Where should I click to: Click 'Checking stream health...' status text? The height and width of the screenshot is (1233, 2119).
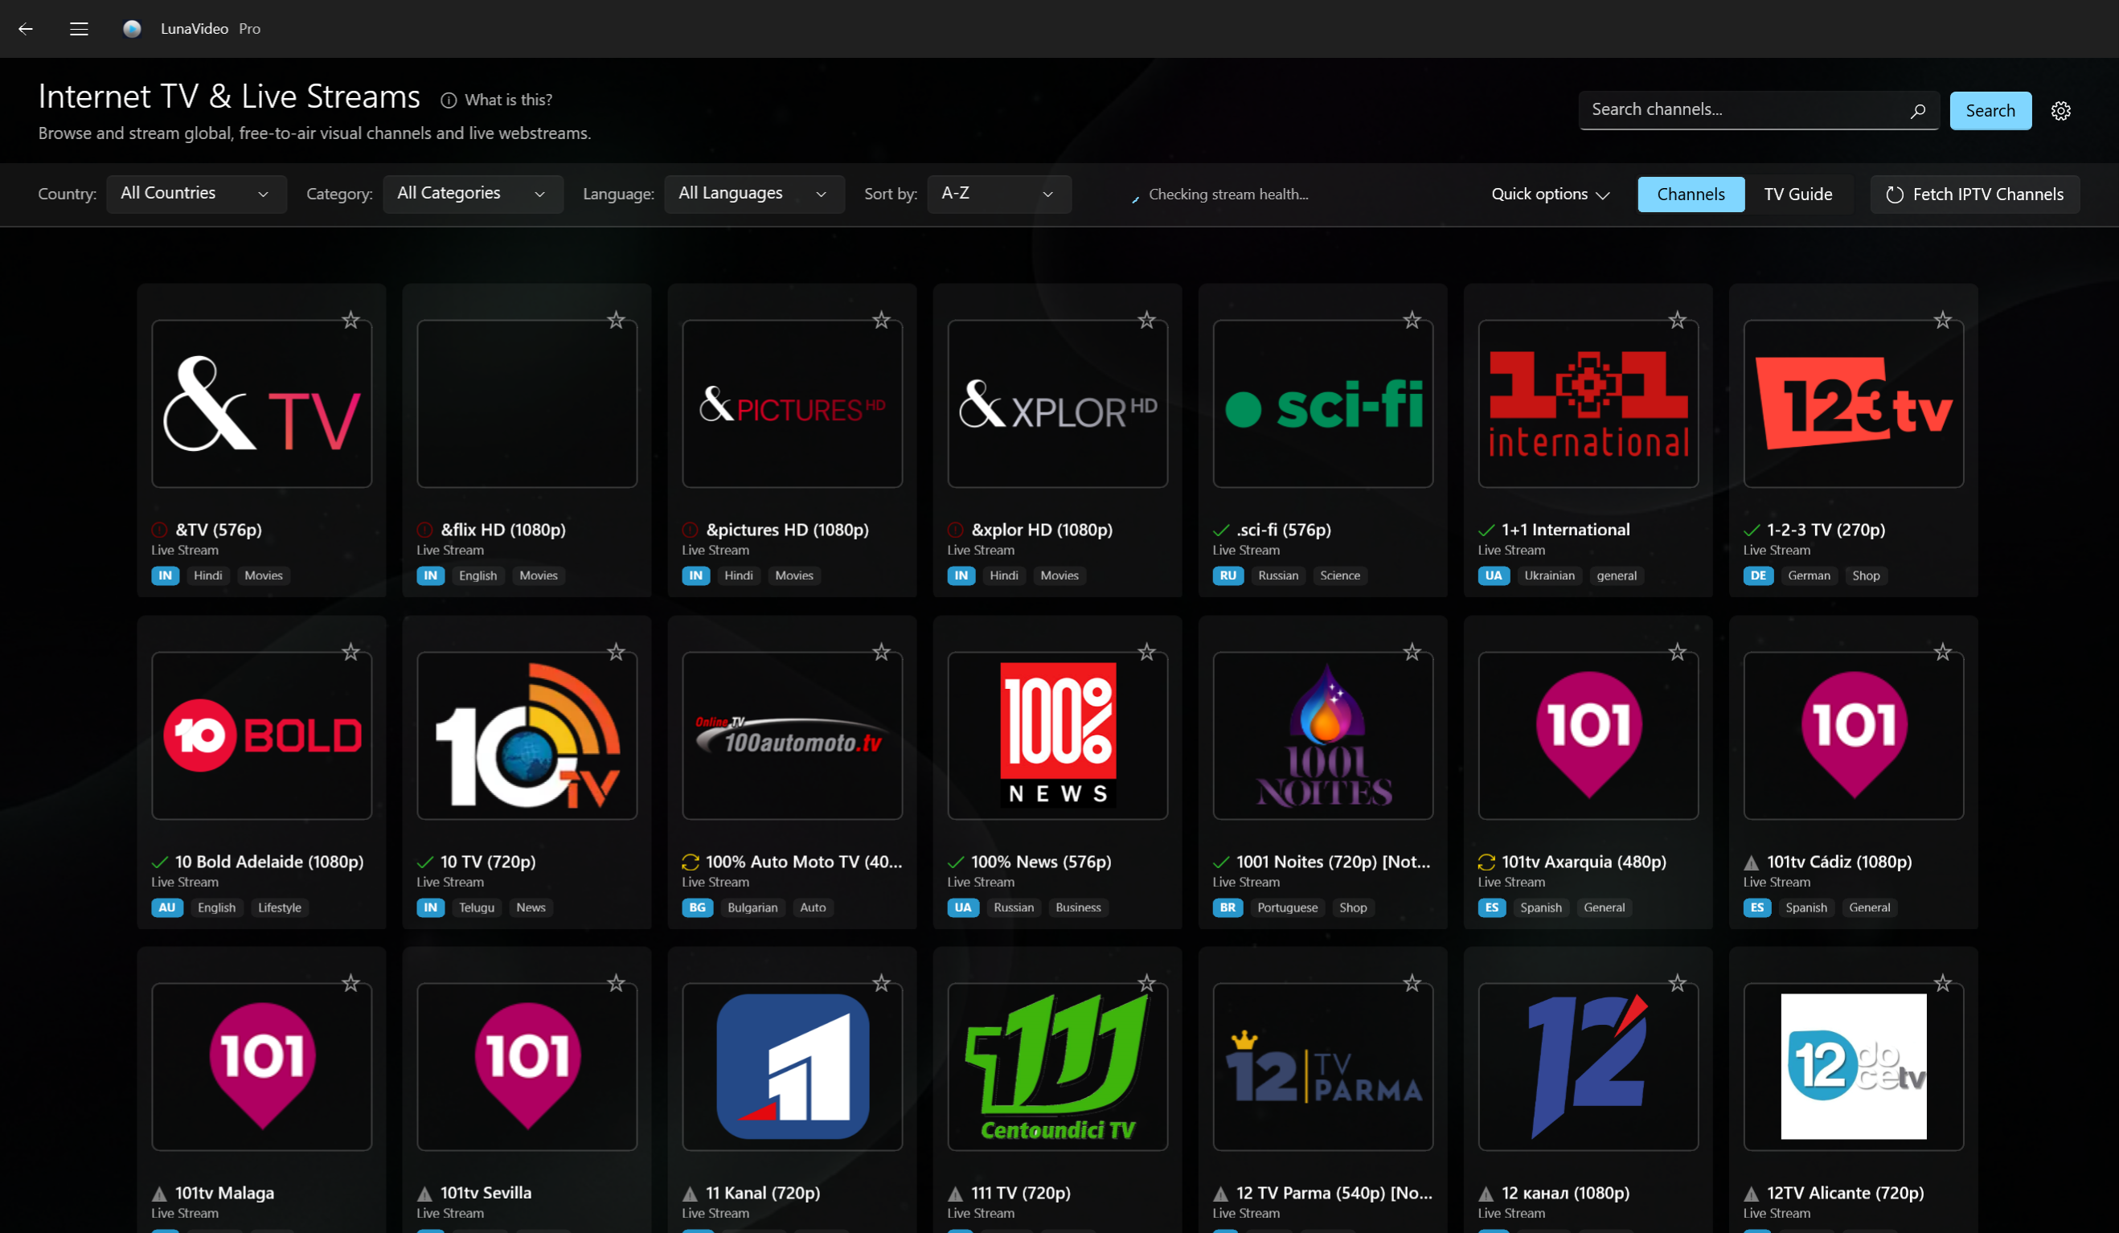point(1228,195)
